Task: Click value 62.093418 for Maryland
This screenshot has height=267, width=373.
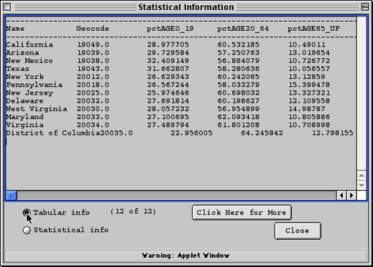Action: click(239, 117)
